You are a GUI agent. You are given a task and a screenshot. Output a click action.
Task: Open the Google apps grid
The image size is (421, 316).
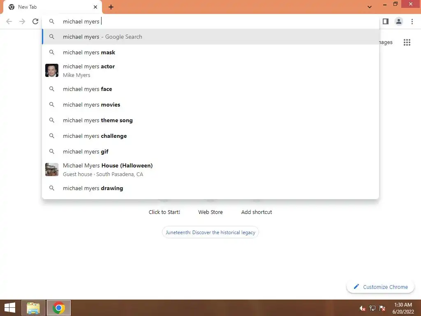407,42
